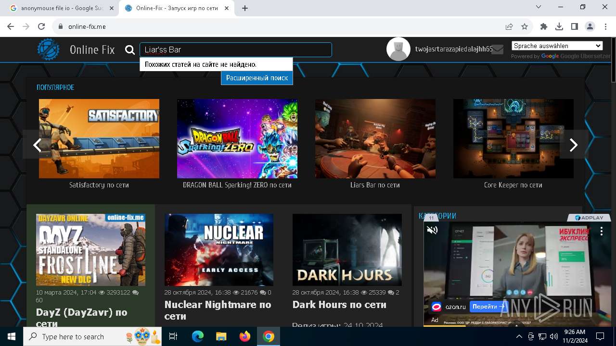Viewport: 616px width, 346px height.
Task: Select the Online-Fix browser tab
Action: pos(176,8)
